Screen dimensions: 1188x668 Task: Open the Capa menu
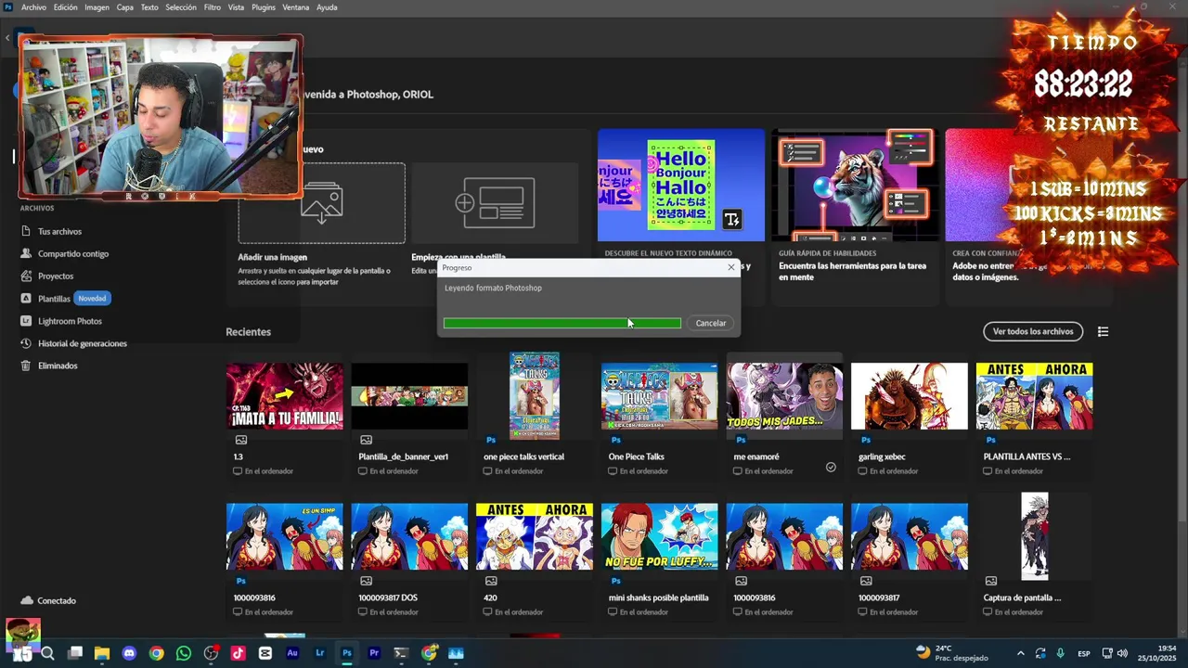(x=125, y=7)
